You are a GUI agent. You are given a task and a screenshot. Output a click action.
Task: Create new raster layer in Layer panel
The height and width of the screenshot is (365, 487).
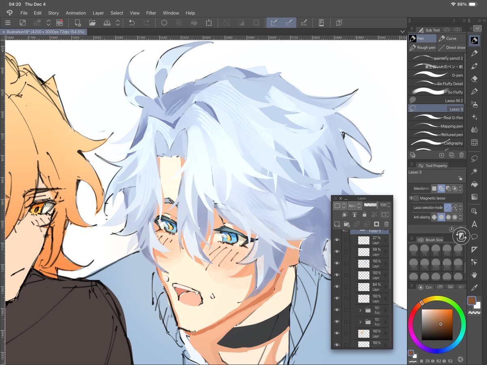[x=337, y=224]
